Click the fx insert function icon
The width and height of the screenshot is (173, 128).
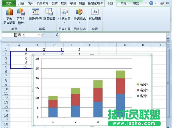pyautogui.click(x=57, y=35)
